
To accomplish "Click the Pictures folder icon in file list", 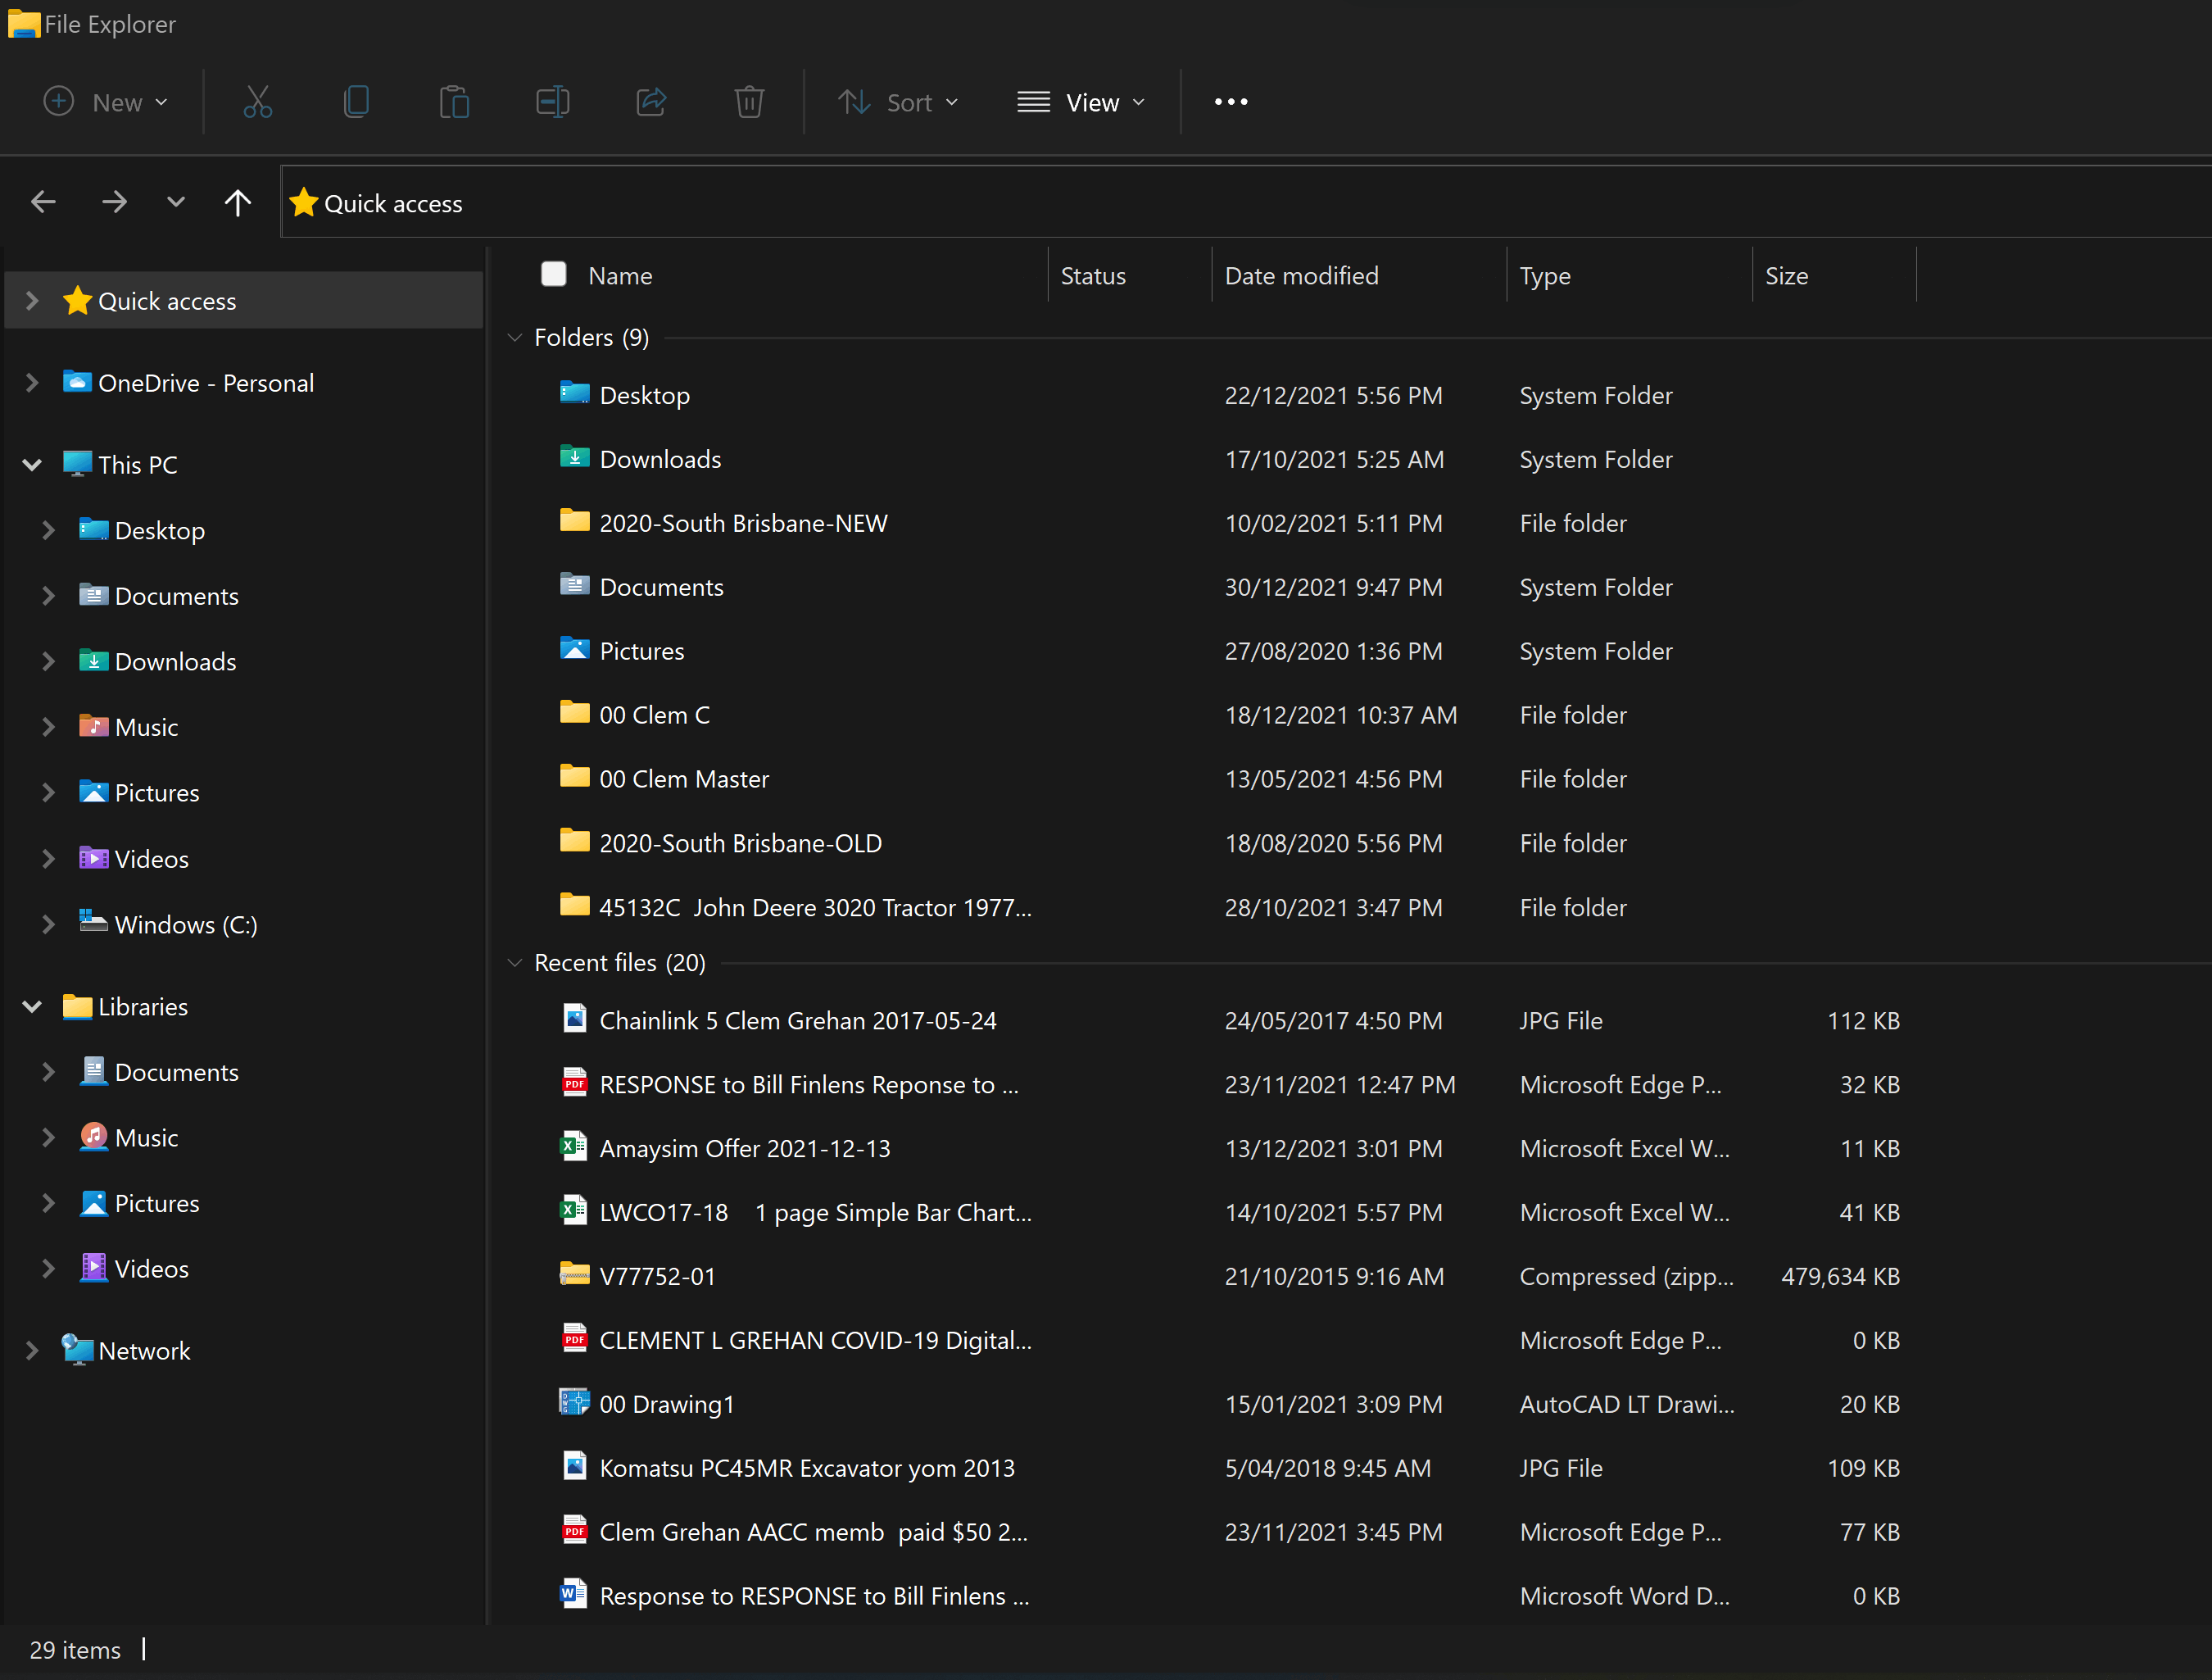I will pyautogui.click(x=574, y=649).
